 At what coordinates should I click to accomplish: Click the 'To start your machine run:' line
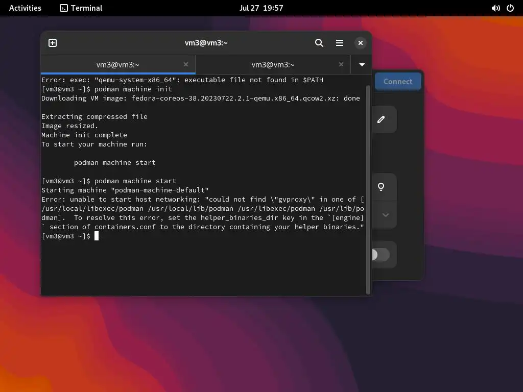pyautogui.click(x=94, y=144)
